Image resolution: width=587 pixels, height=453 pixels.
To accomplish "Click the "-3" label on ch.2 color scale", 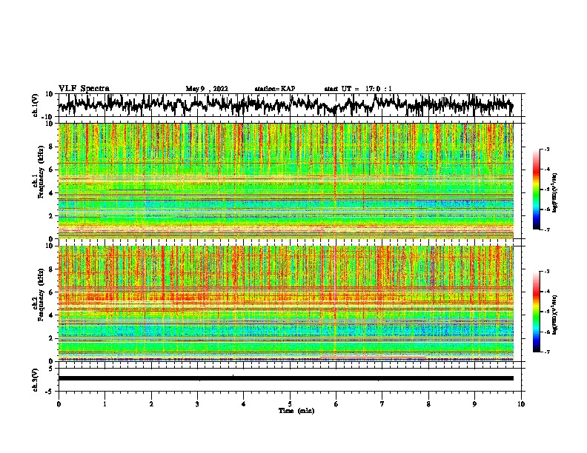I will 547,272.
